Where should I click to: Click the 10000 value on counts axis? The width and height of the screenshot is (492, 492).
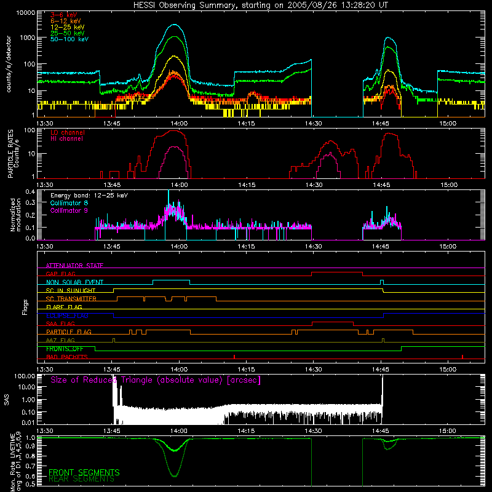coord(26,13)
